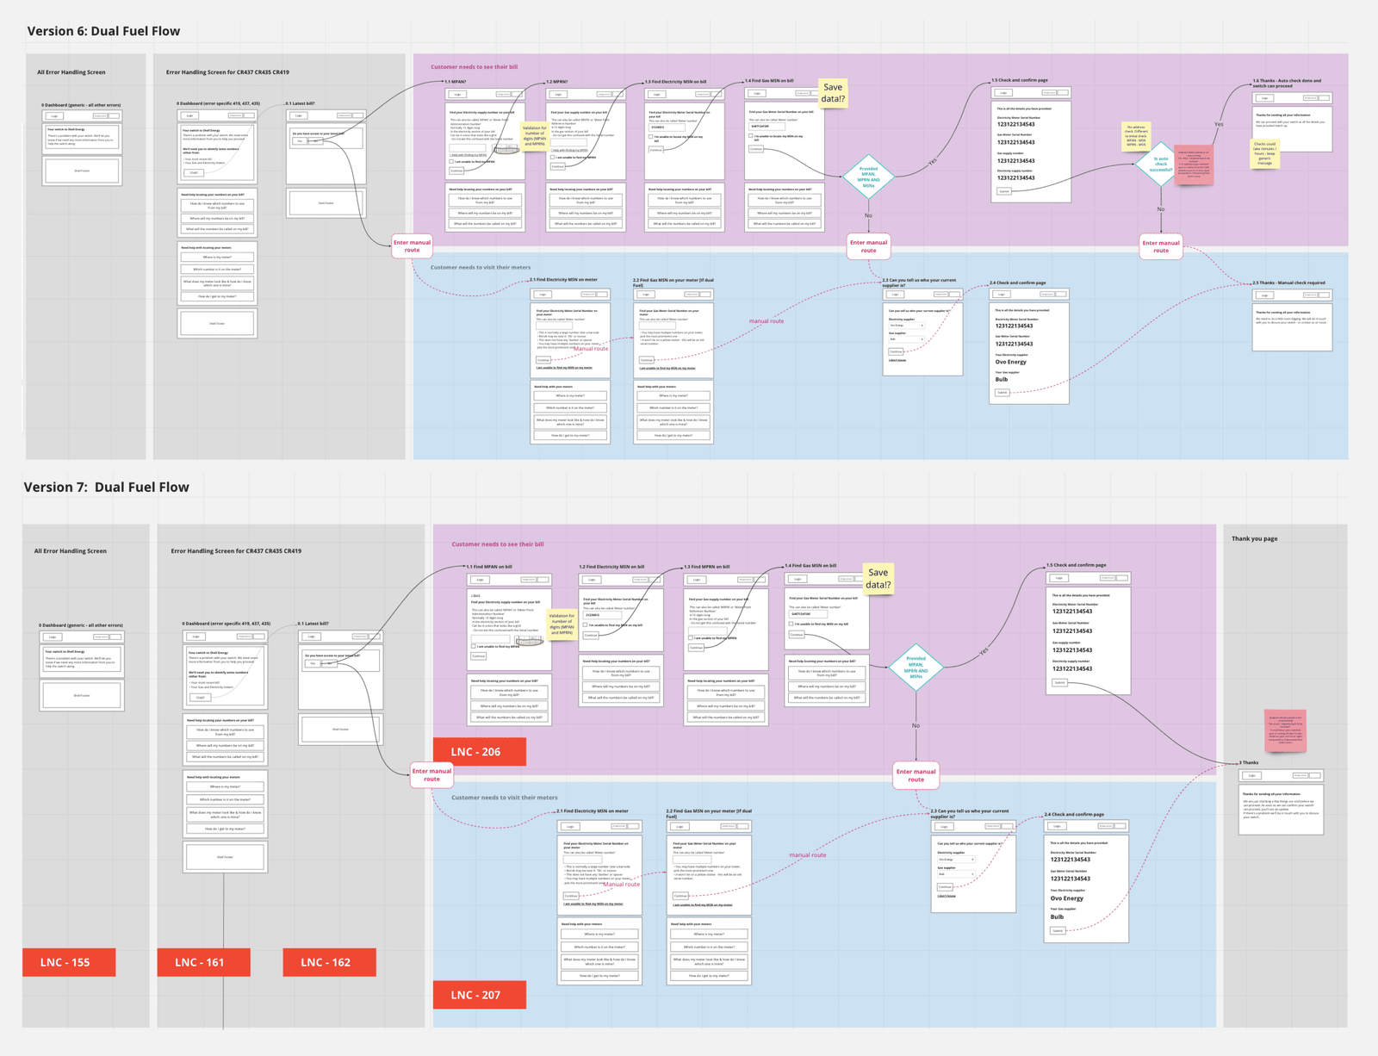Viewport: 1378px width, 1056px height.
Task: Click Continue on Version 7 '2.3' supplier screen
Action: point(945,886)
